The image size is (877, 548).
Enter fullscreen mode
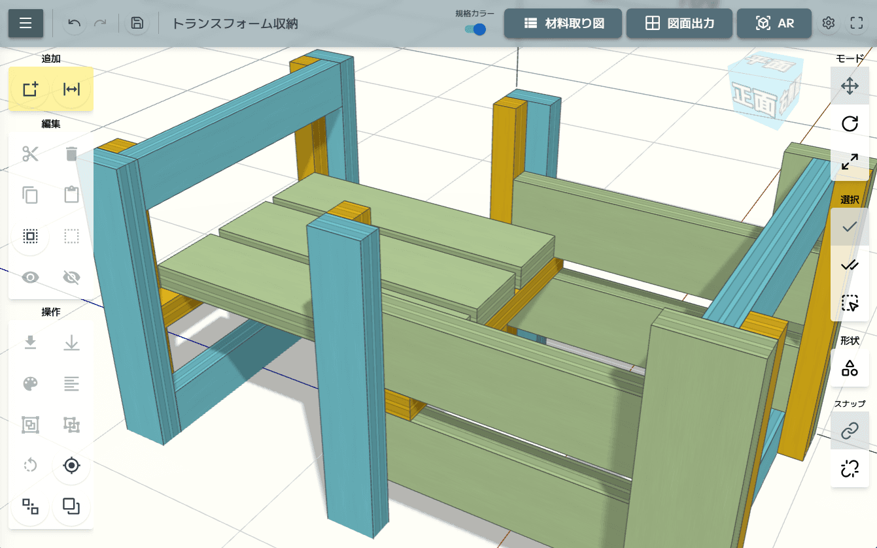click(857, 24)
